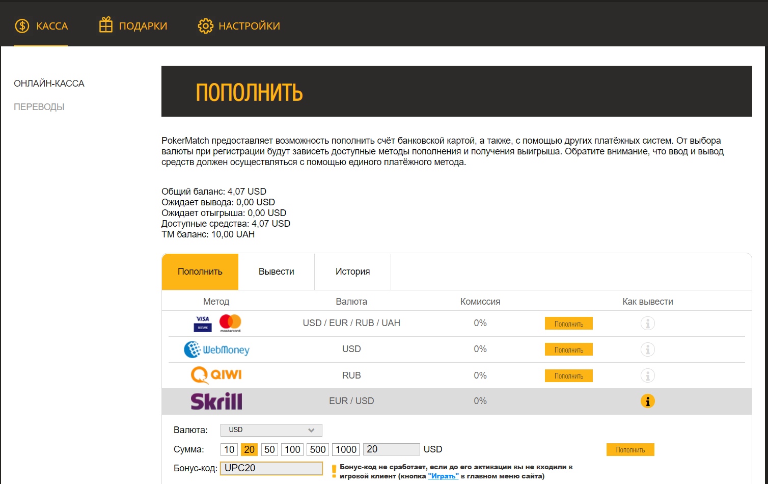Click the ТМ баланс: 10,00 UAH line

tap(208, 234)
